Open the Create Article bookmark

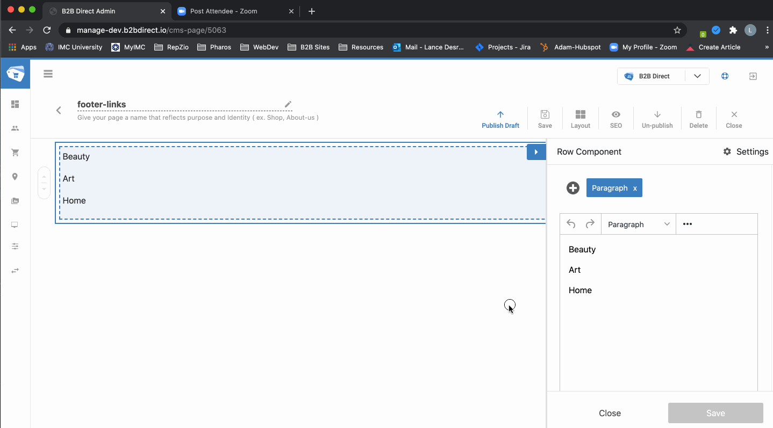pyautogui.click(x=713, y=47)
